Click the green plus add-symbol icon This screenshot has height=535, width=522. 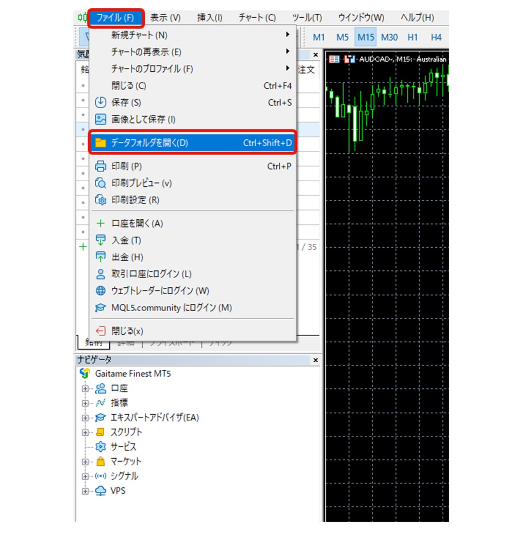point(83,247)
